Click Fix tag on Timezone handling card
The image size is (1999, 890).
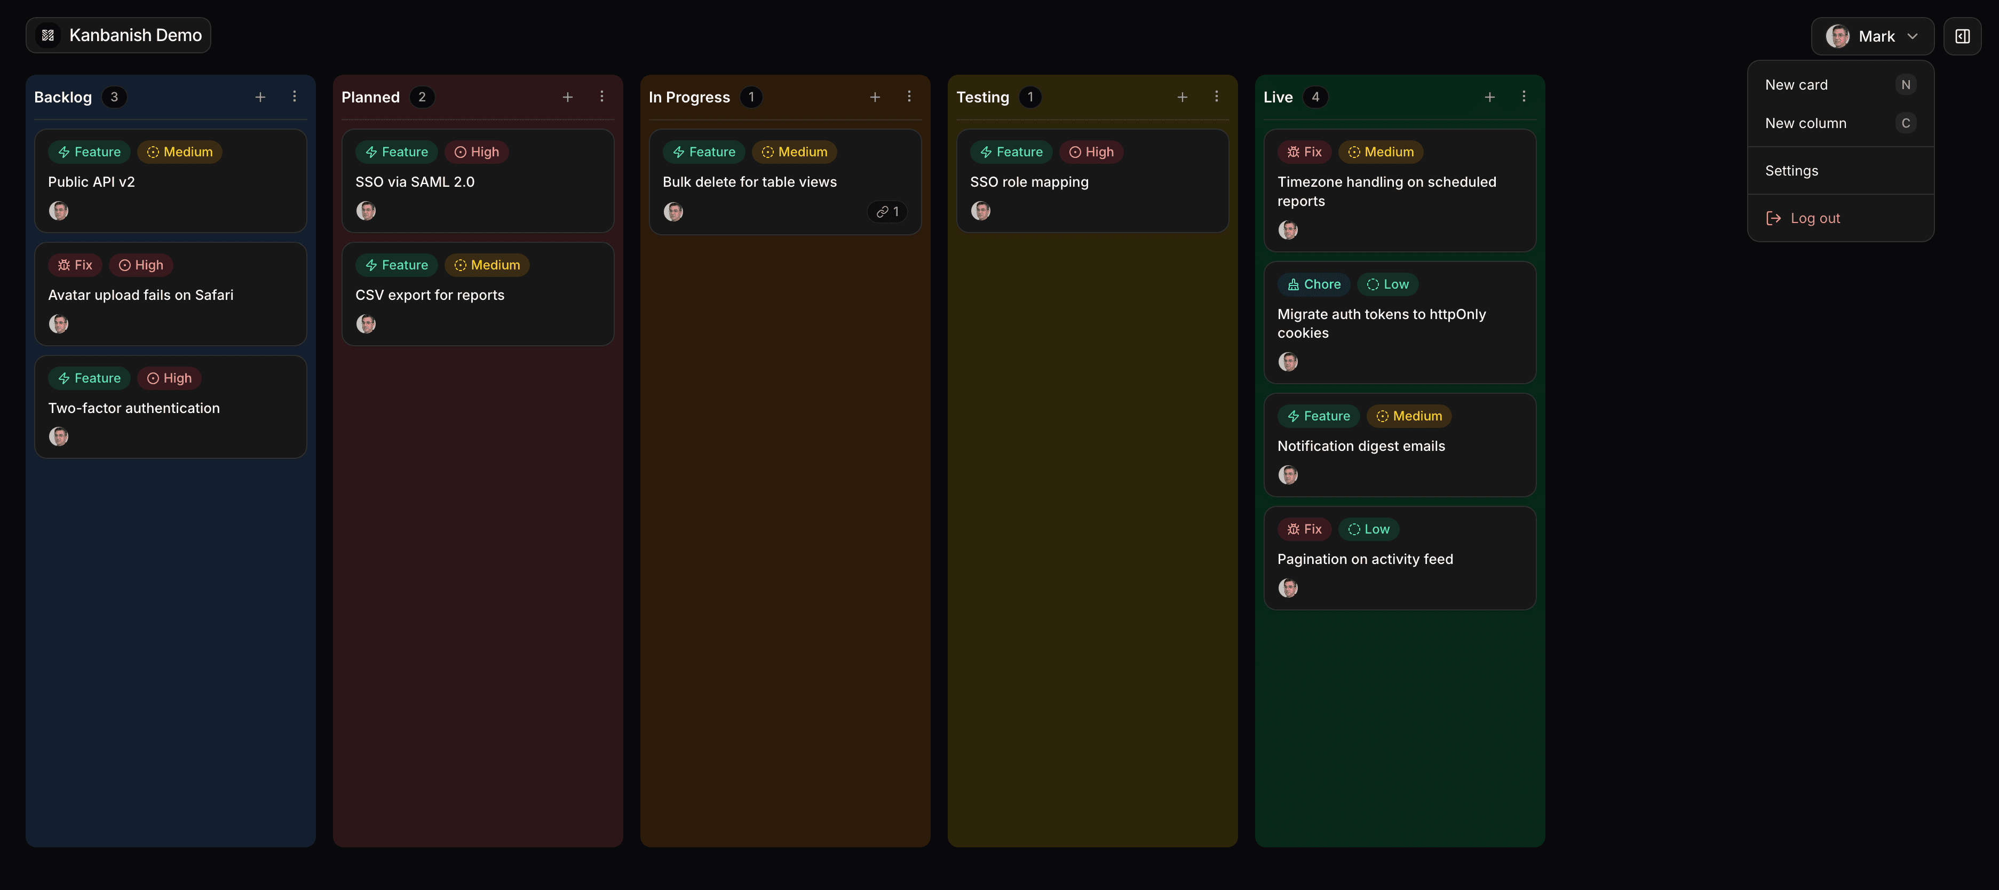click(x=1304, y=152)
